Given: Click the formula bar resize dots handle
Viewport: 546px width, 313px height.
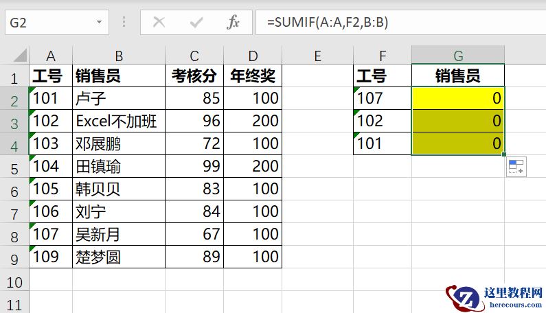Looking at the screenshot, I should coord(124,22).
